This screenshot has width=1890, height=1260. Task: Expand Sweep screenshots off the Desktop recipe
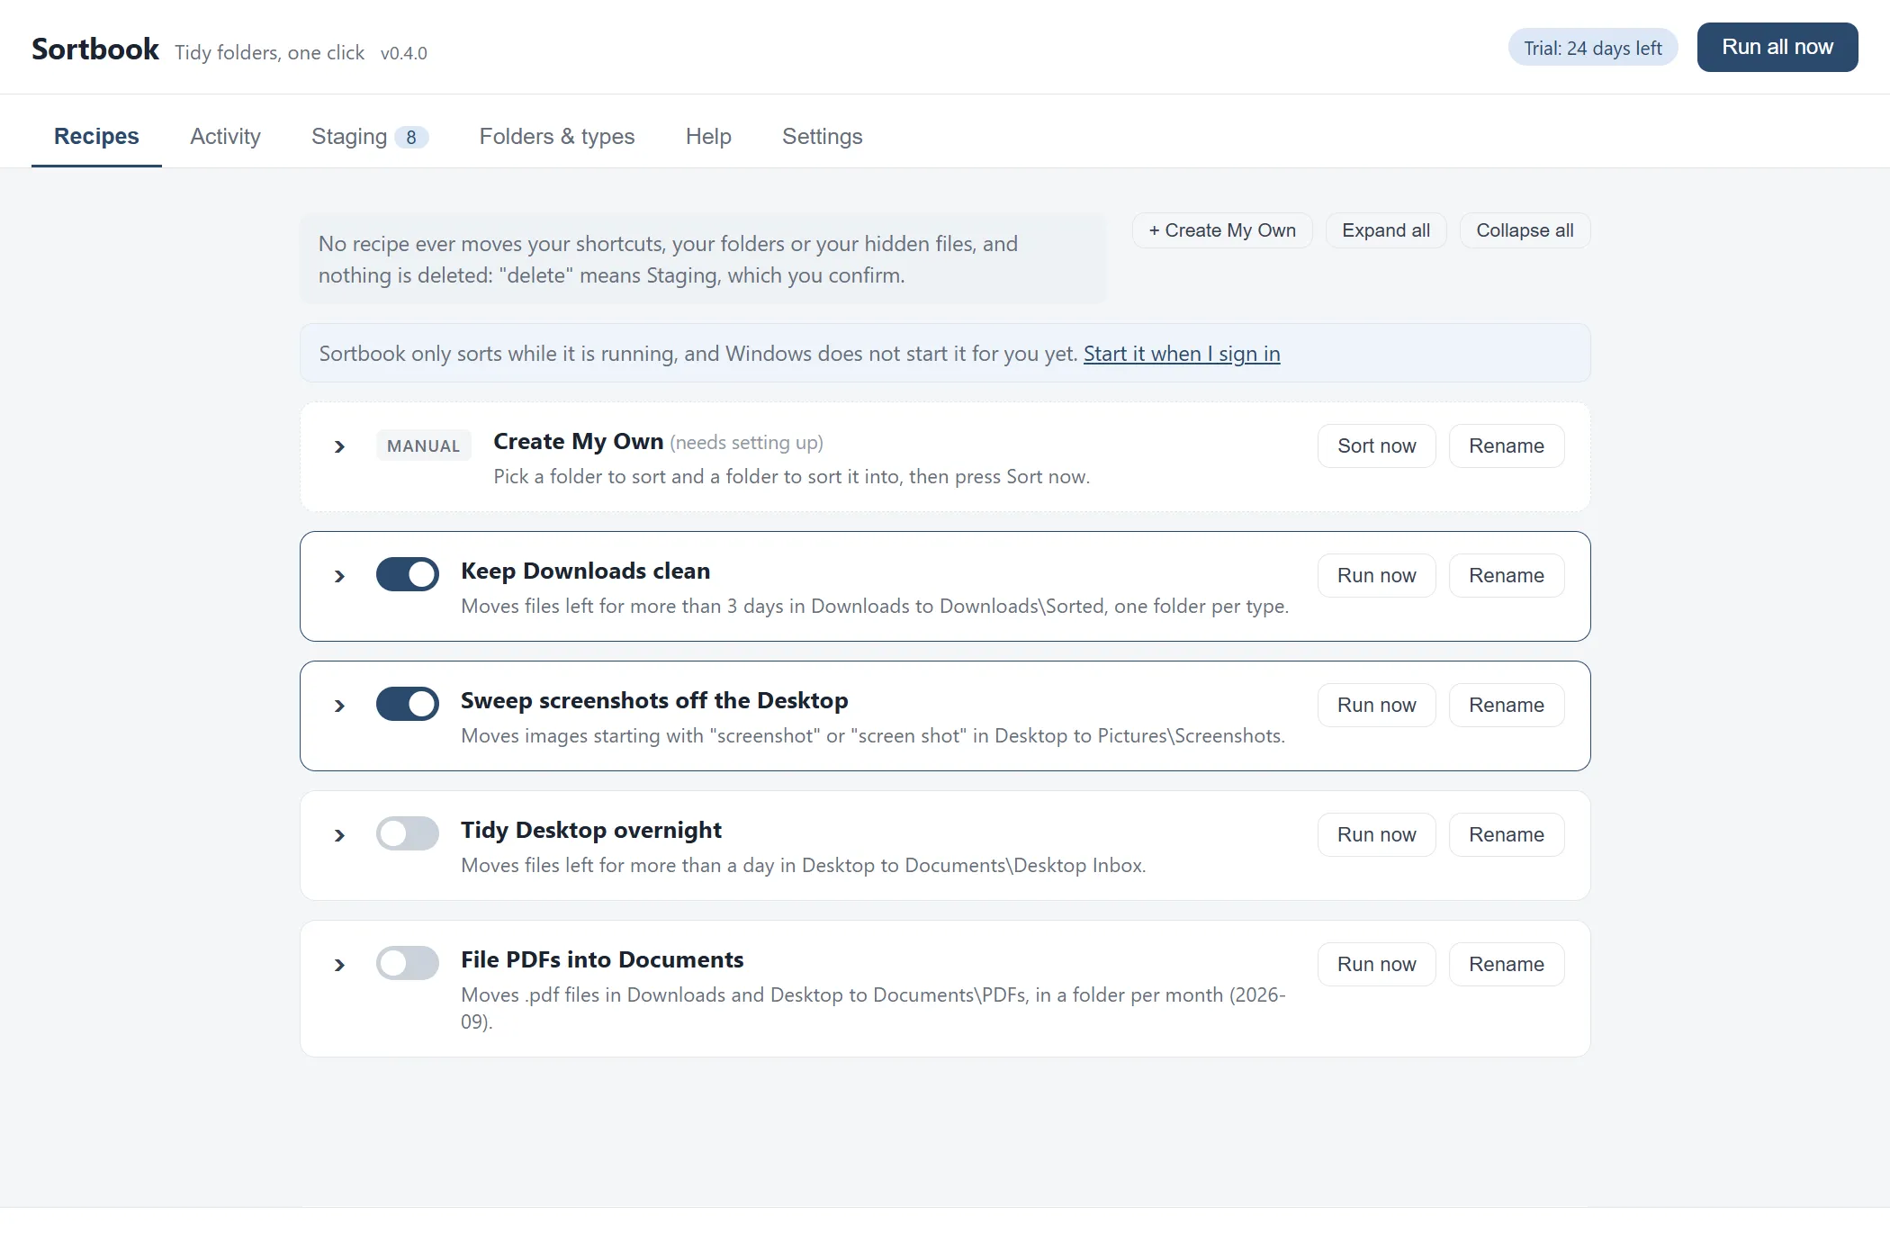(x=339, y=706)
